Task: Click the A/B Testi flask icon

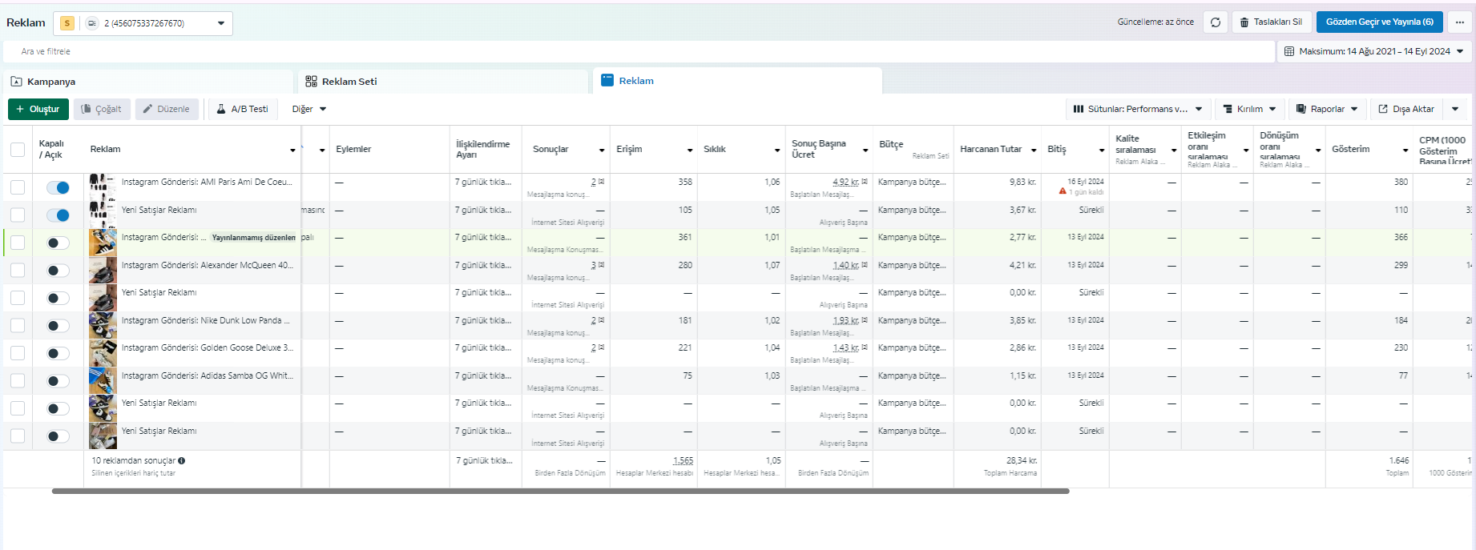Action: click(221, 109)
